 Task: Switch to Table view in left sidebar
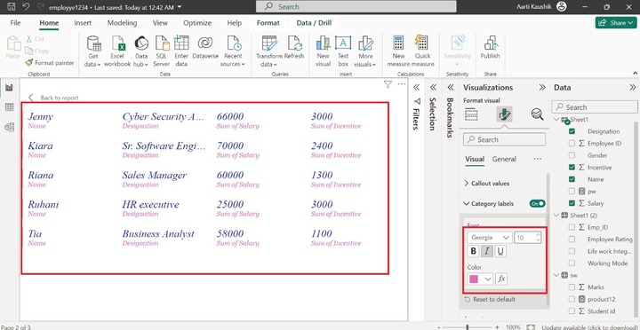[x=9, y=107]
